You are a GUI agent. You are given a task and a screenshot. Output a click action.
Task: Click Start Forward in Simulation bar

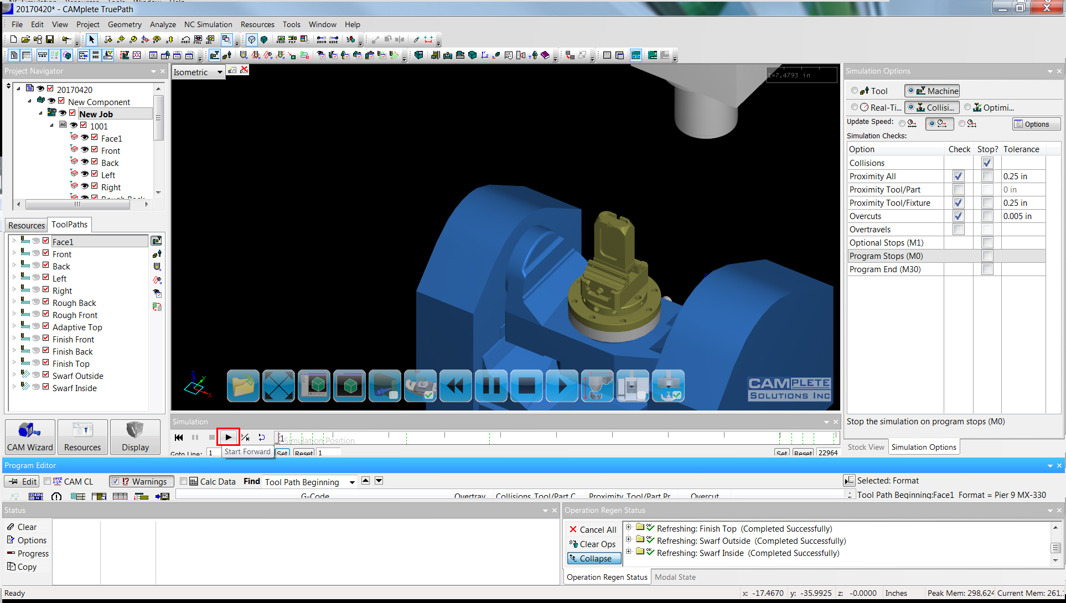pos(228,437)
